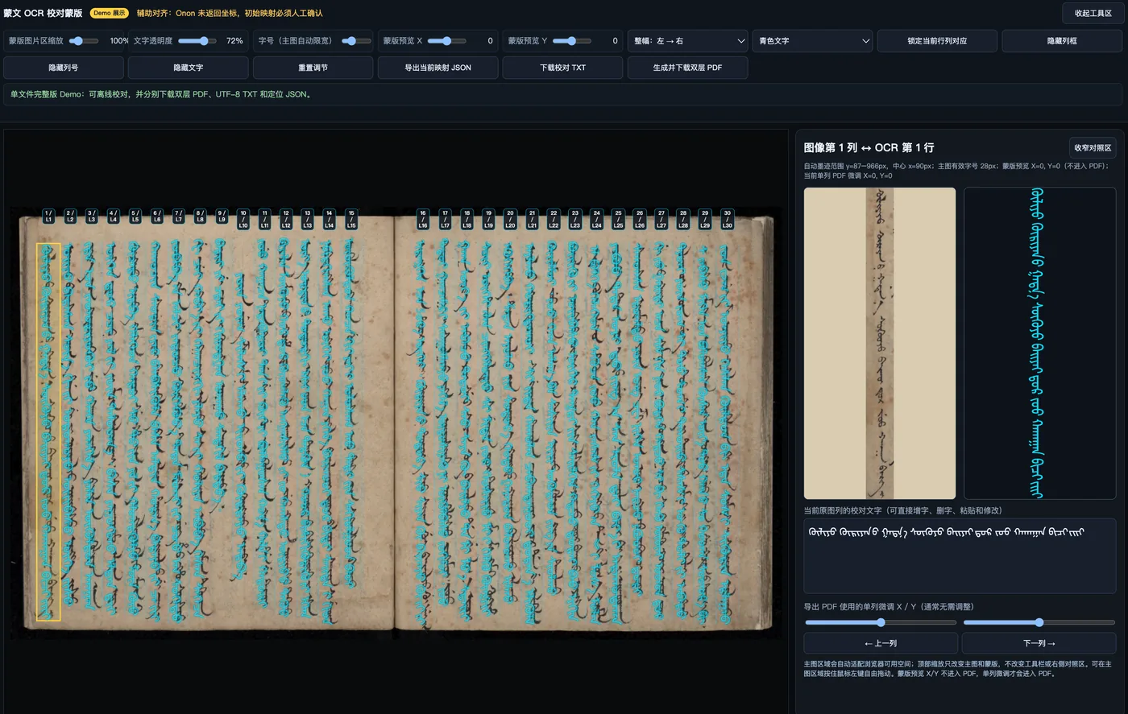The width and height of the screenshot is (1128, 714).
Task: Select column badge 28 / L28
Action: click(683, 220)
